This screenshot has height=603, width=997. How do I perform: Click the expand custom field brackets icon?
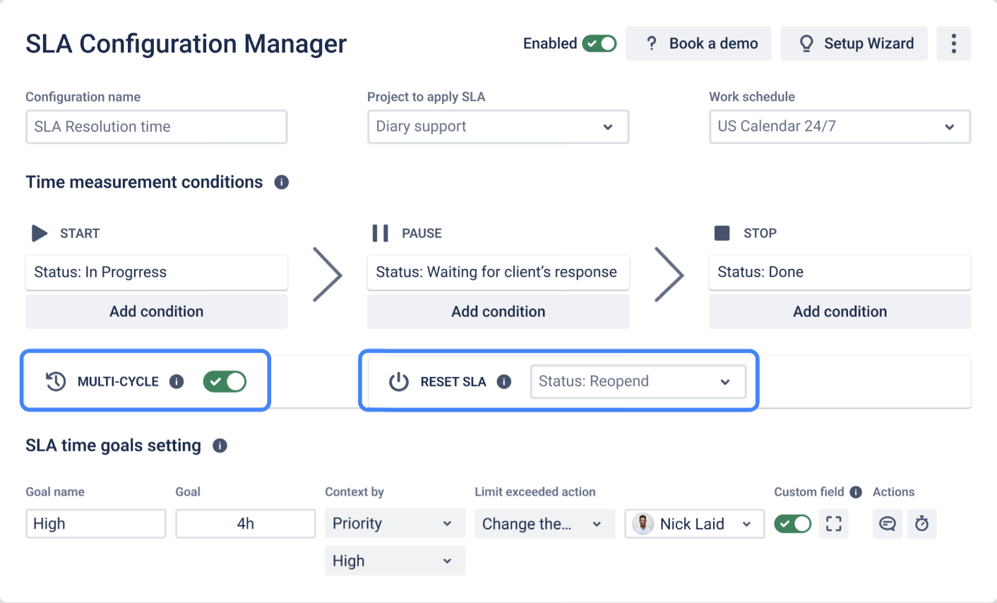(834, 523)
